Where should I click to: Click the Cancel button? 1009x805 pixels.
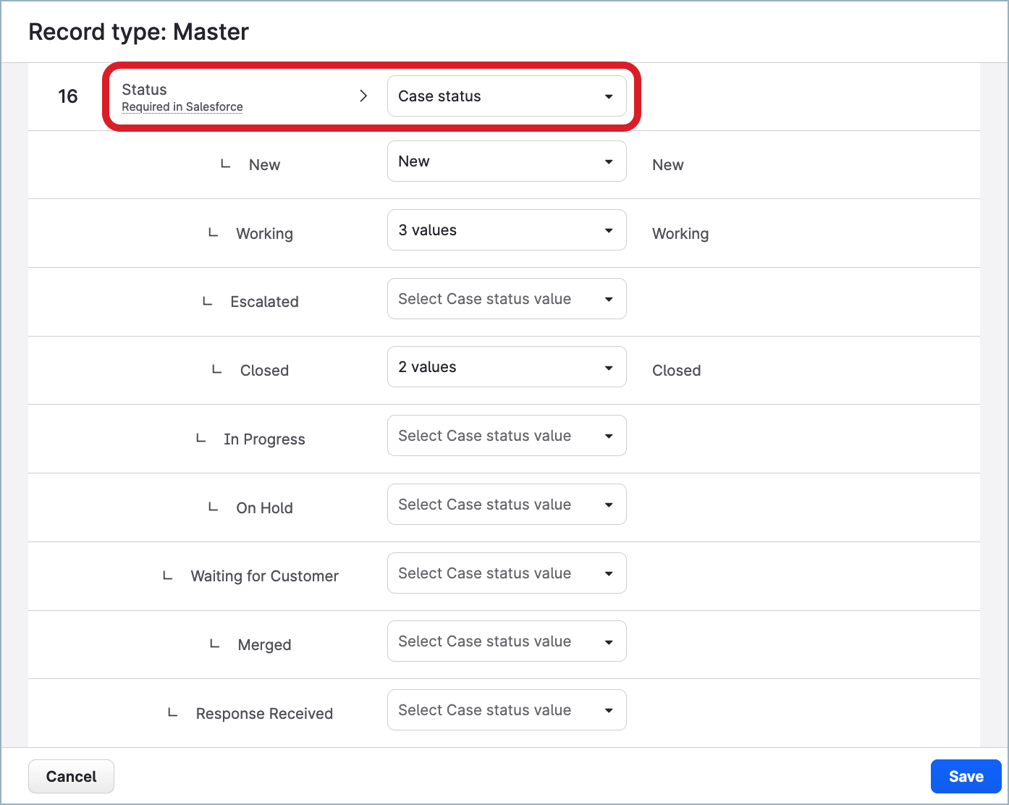70,776
